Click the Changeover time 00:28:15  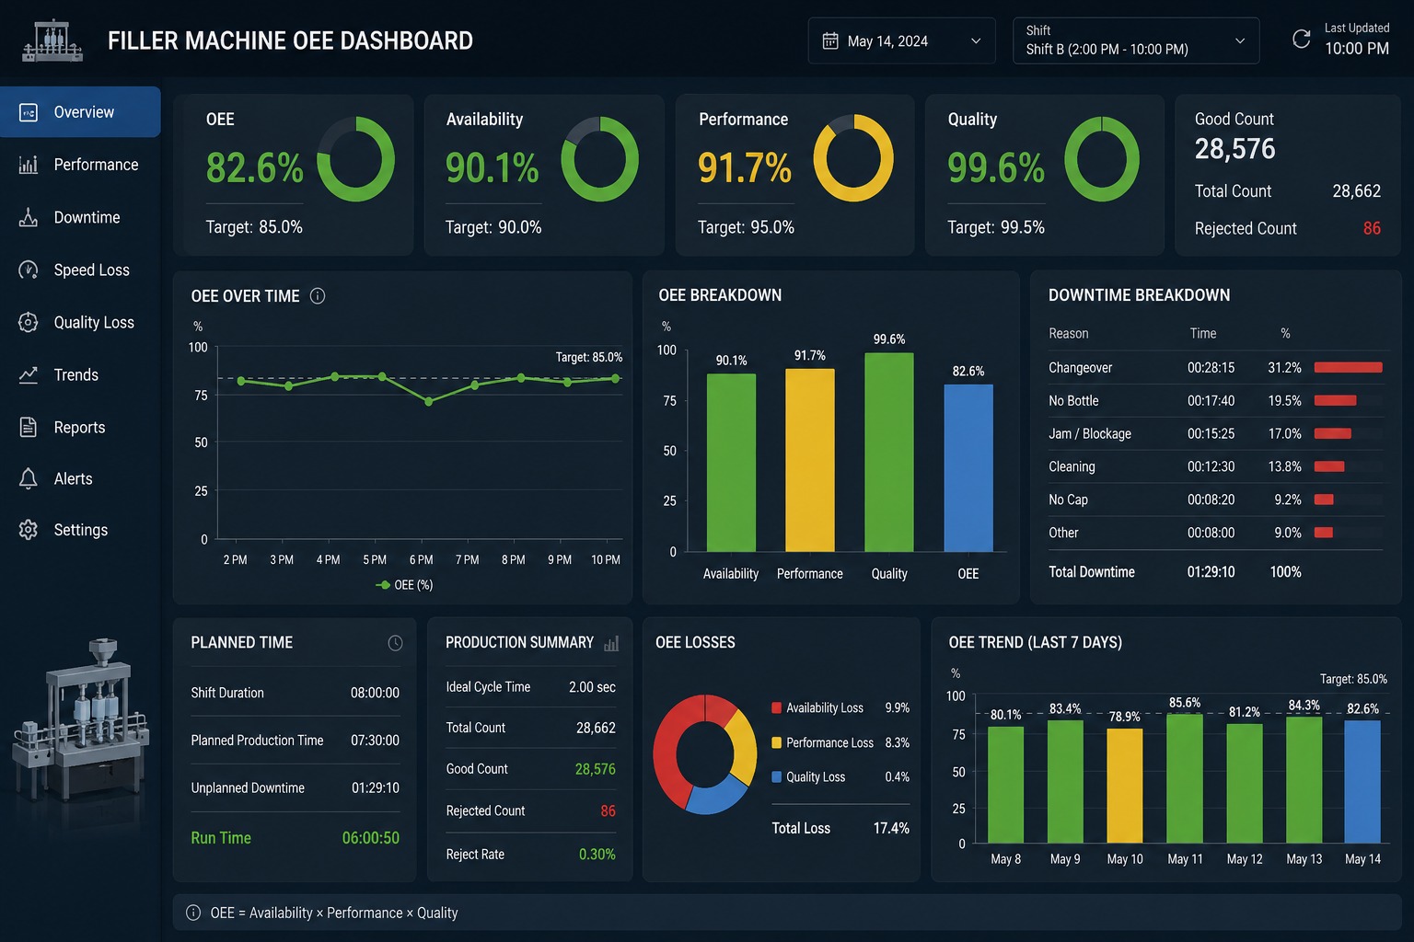(x=1211, y=367)
